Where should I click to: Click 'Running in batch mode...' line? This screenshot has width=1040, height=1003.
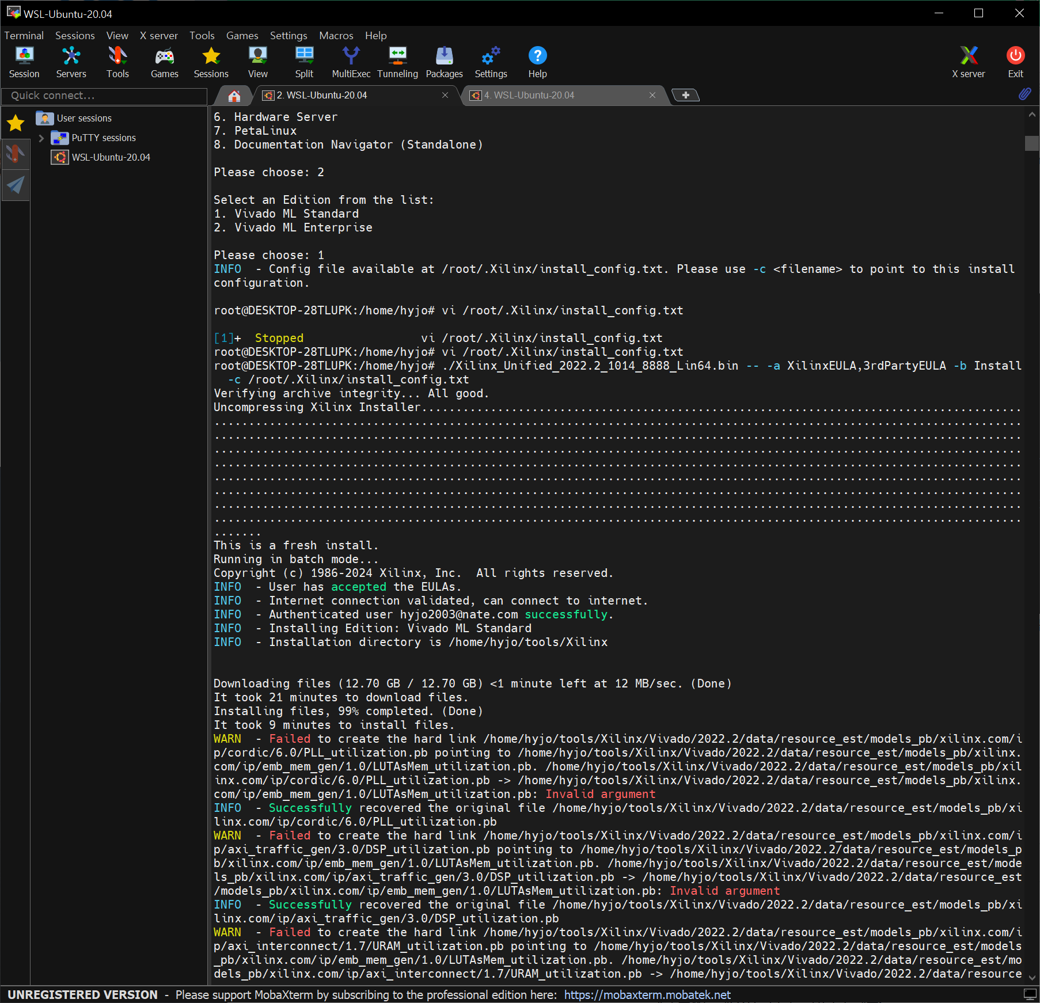point(296,559)
